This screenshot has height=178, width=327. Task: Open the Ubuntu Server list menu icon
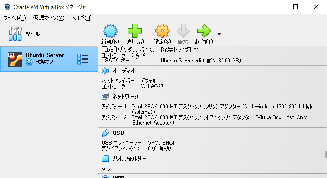click(x=83, y=59)
